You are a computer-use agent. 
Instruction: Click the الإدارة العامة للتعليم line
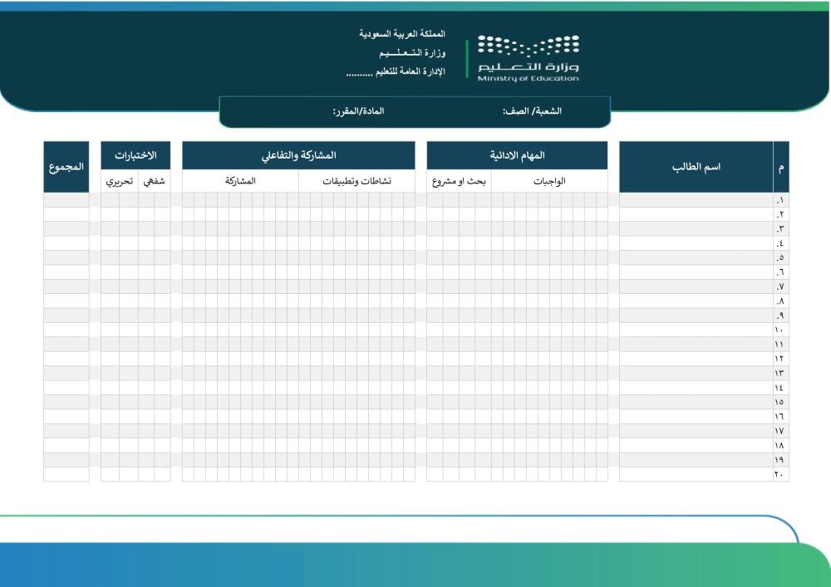(396, 71)
